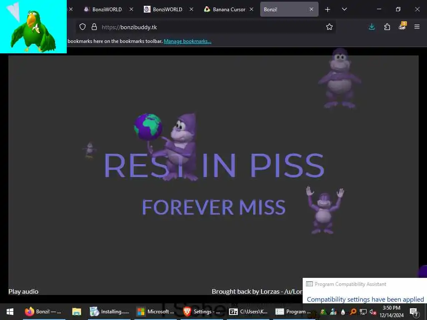Image resolution: width=427 pixels, height=320 pixels.
Task: Click the muted volume speaker icon
Action: (373, 312)
